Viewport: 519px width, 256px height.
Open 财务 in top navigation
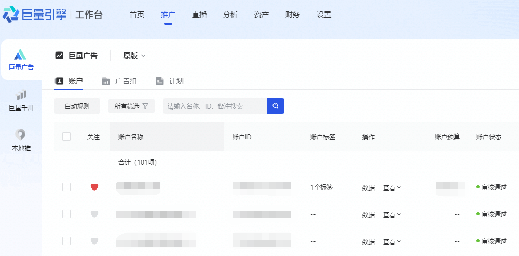pyautogui.click(x=293, y=15)
